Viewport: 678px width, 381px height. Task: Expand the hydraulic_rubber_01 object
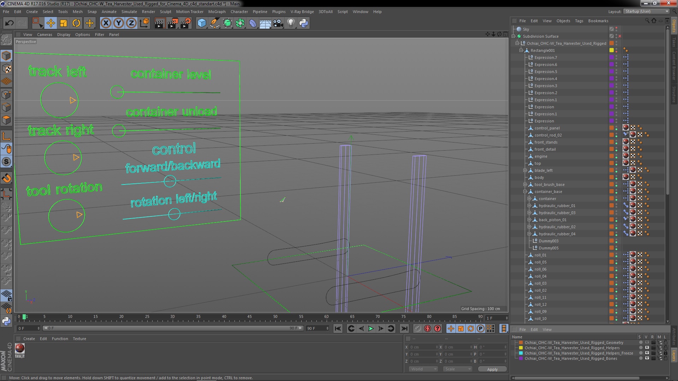point(529,206)
